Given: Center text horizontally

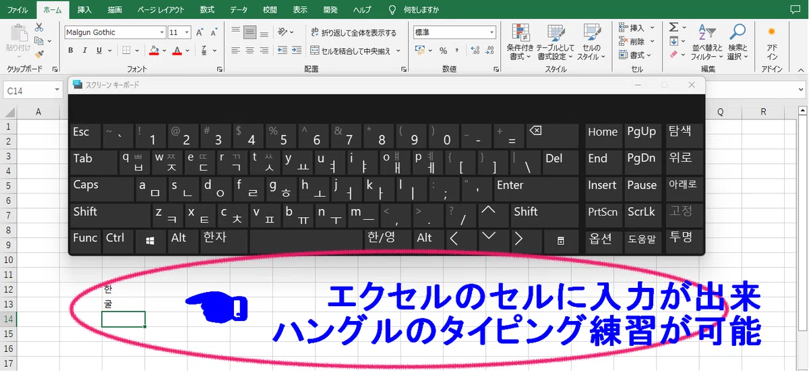Looking at the screenshot, I should [249, 51].
